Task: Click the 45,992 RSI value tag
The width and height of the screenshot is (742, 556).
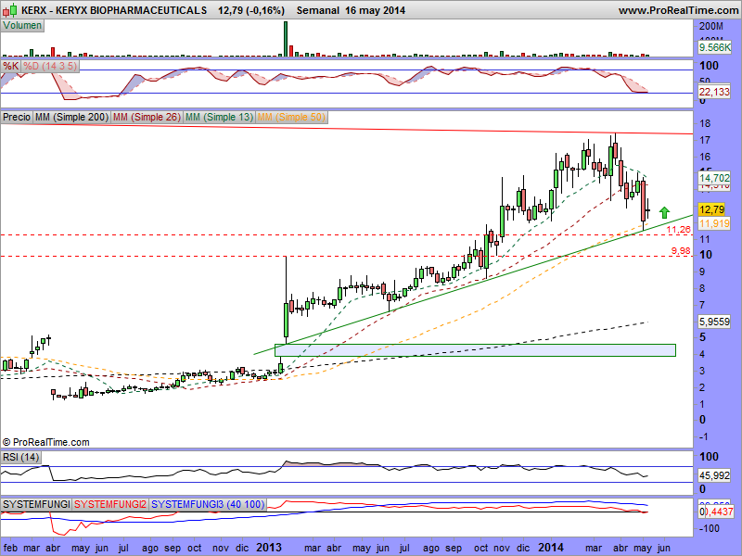Action: [x=714, y=475]
